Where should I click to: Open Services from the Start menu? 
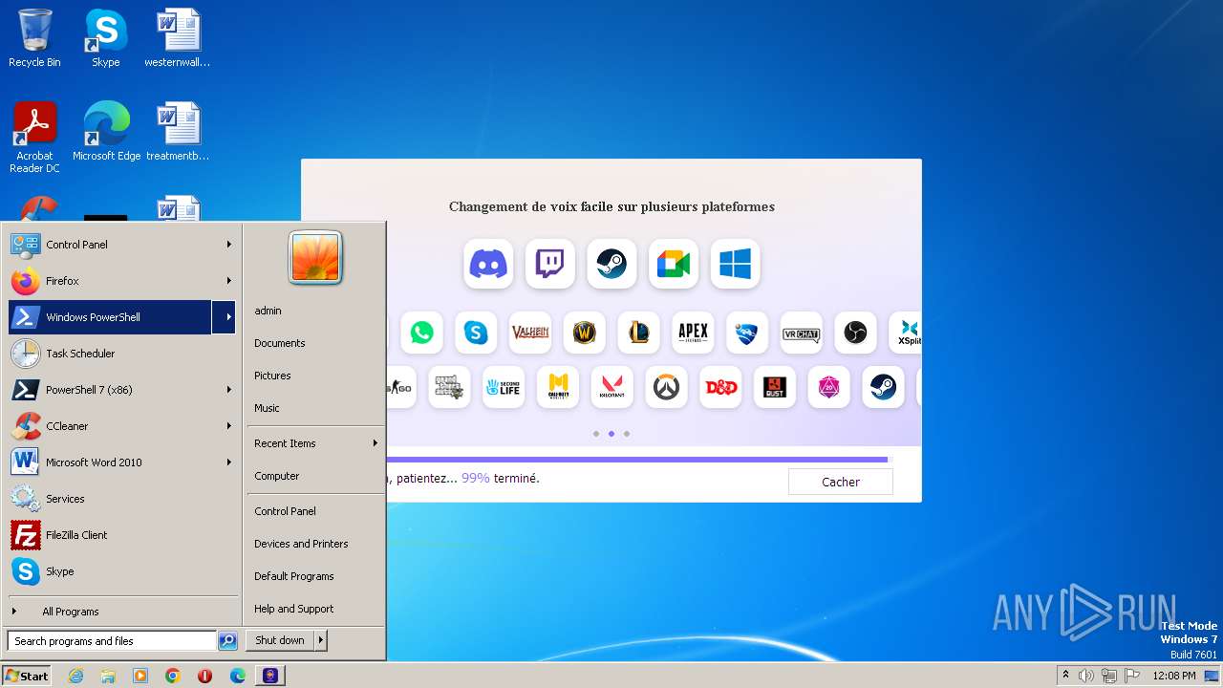point(121,499)
